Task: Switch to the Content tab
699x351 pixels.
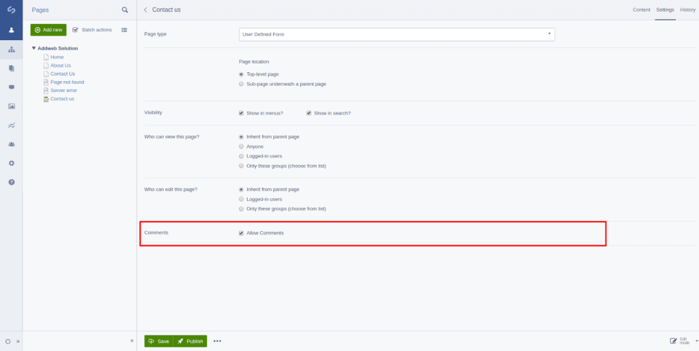Action: (x=641, y=10)
